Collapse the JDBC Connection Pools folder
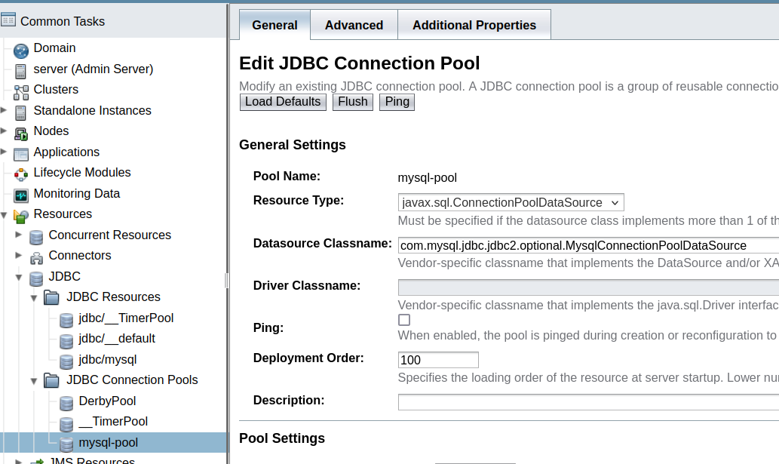This screenshot has width=779, height=464. pos(34,380)
